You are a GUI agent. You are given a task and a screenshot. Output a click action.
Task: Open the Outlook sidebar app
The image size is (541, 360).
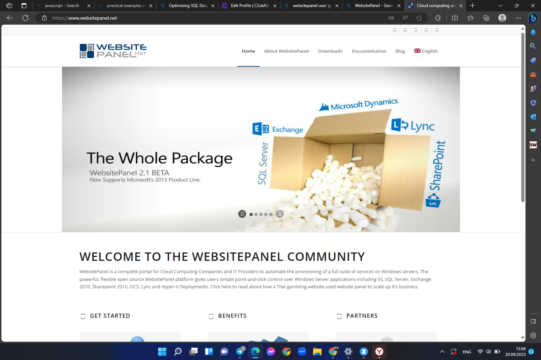[533, 117]
